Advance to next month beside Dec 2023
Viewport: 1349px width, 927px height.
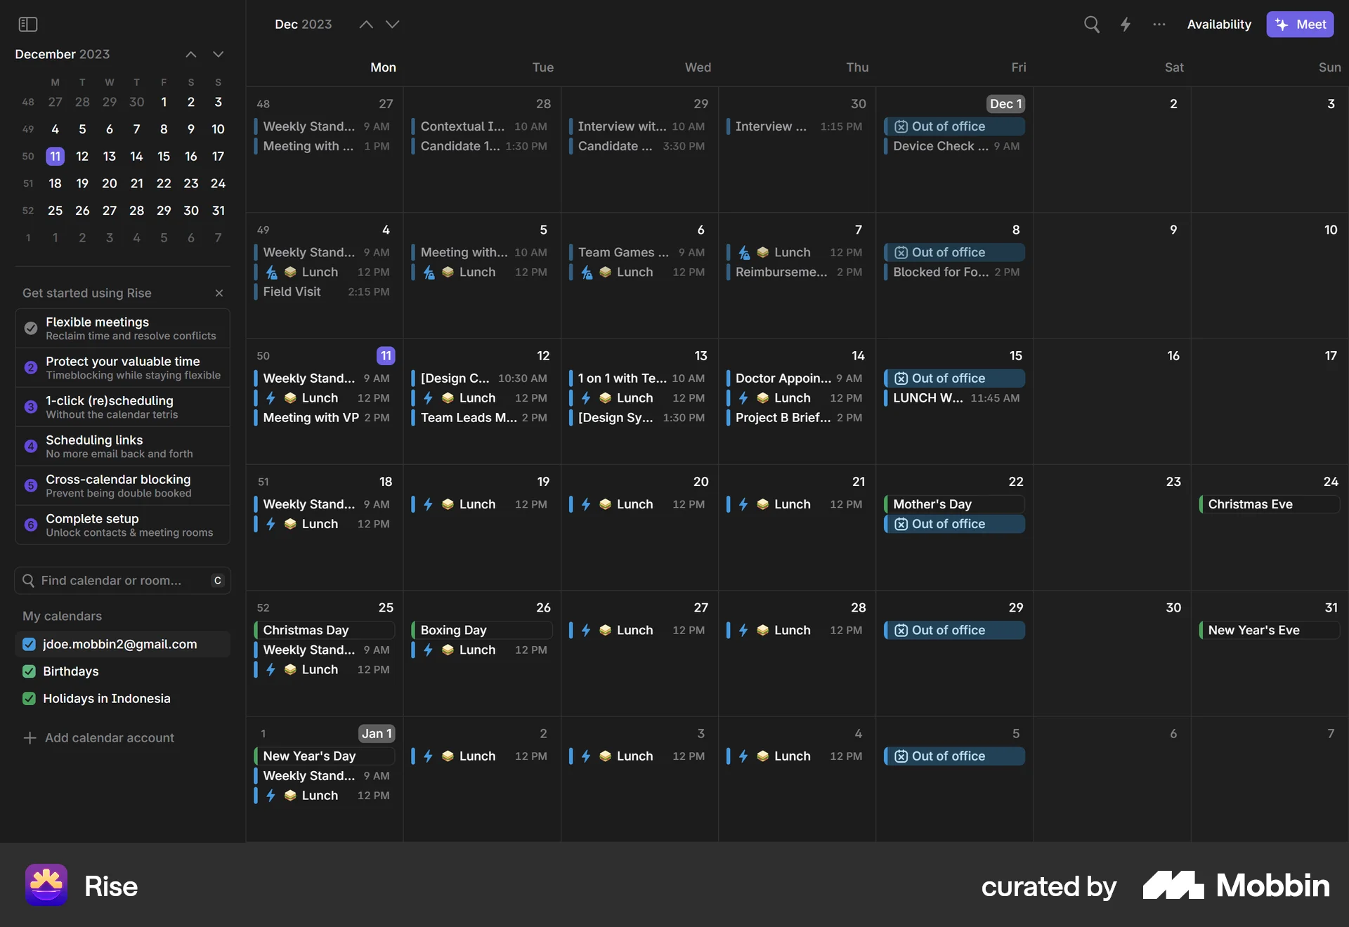(392, 24)
